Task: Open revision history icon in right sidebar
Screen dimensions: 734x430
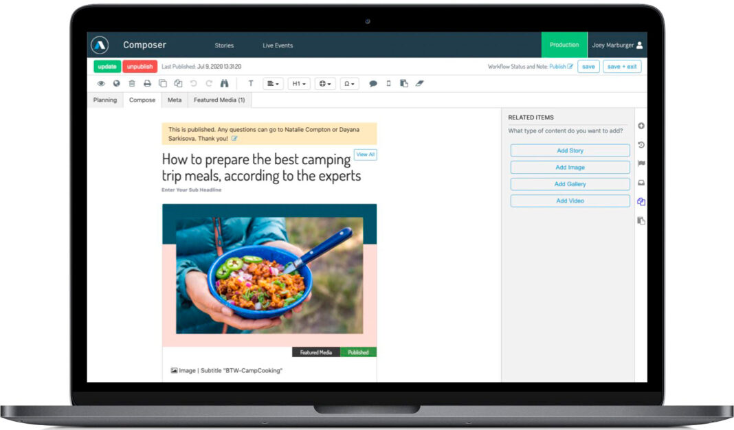Action: pos(641,145)
